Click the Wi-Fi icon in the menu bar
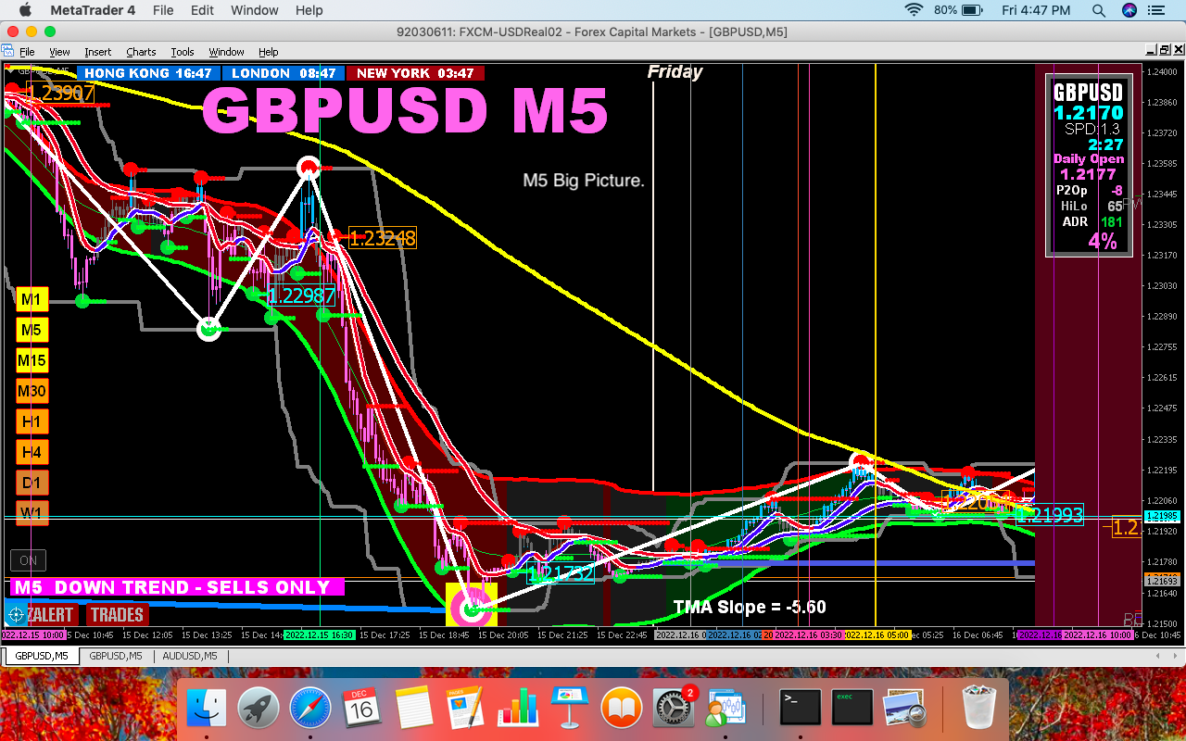The image size is (1186, 741). coord(915,10)
